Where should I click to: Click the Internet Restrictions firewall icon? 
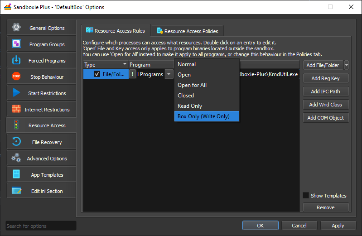point(16,109)
